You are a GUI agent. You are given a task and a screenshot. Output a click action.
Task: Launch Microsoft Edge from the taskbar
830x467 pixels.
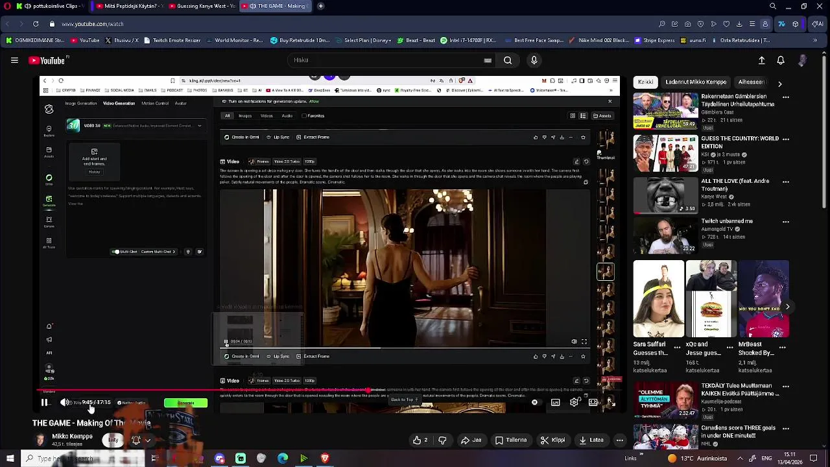point(283,459)
